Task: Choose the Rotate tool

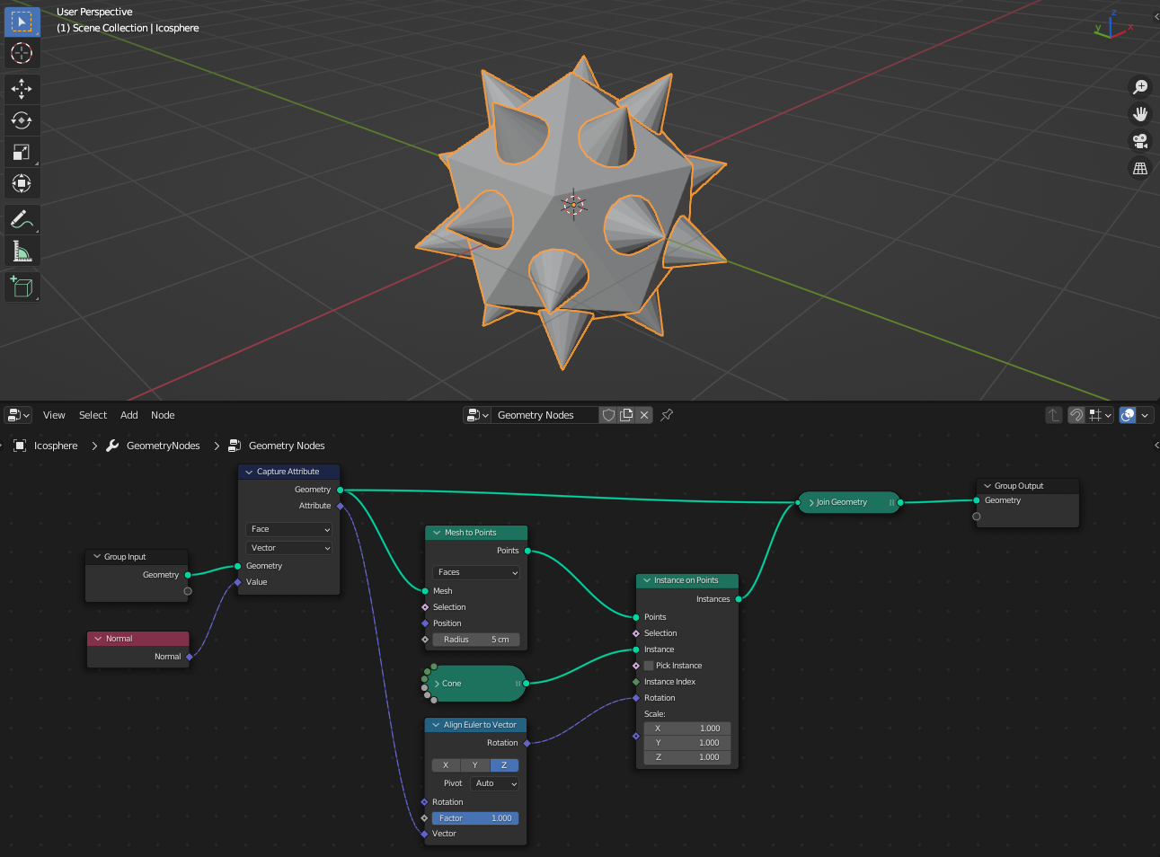Action: (22, 120)
